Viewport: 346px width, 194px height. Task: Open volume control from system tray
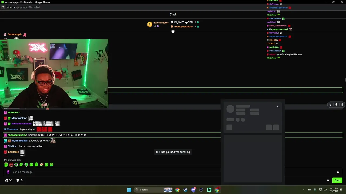tap(325, 190)
